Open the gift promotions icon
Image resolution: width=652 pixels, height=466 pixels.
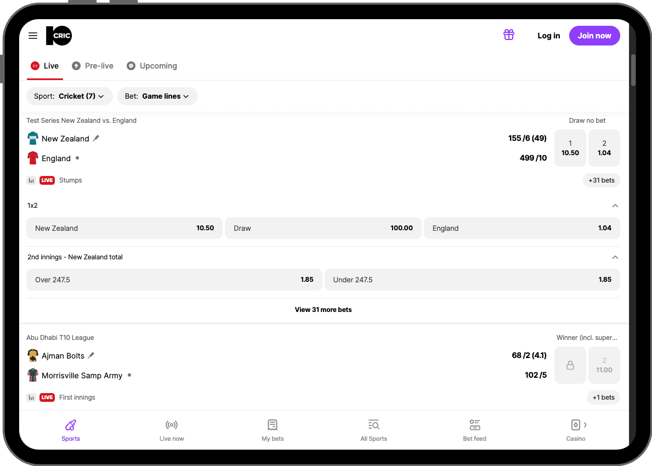coord(509,35)
